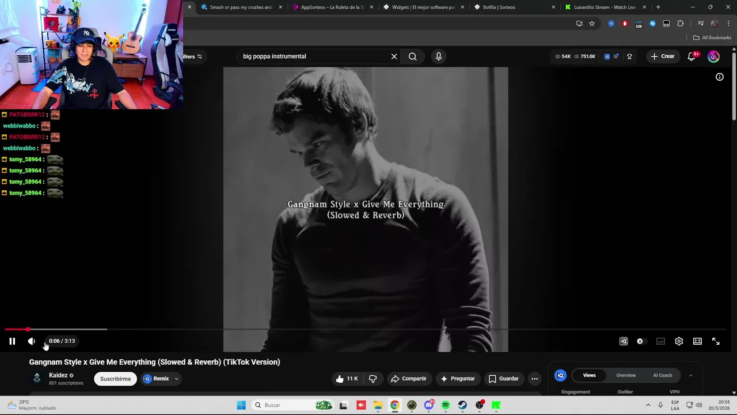
Task: Click the vidIQ icon in YouTube header
Action: tap(607, 56)
